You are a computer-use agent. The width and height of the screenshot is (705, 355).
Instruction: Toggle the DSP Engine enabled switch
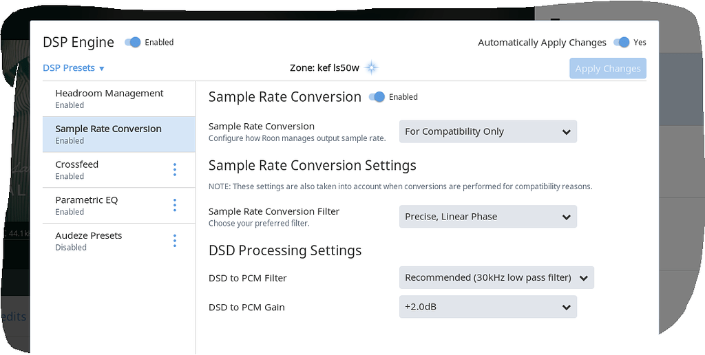[133, 42]
